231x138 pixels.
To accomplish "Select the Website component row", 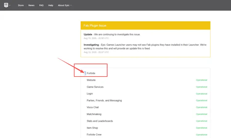I will [145, 80].
